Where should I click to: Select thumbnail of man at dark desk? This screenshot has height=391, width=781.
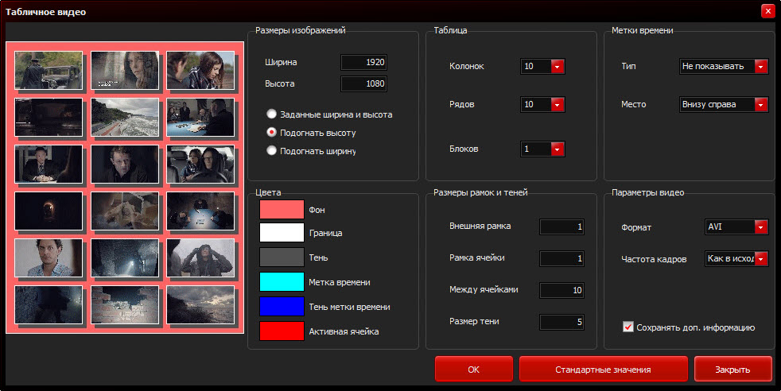click(49, 165)
